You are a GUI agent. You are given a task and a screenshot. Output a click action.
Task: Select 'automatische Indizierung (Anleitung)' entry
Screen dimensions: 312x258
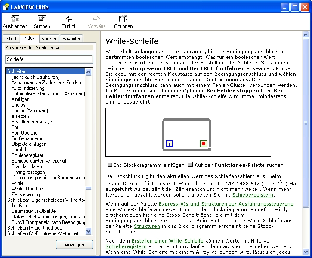tap(48, 94)
